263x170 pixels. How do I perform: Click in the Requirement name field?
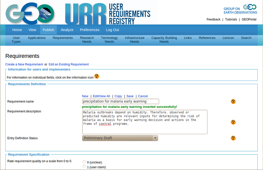pyautogui.click(x=120, y=102)
